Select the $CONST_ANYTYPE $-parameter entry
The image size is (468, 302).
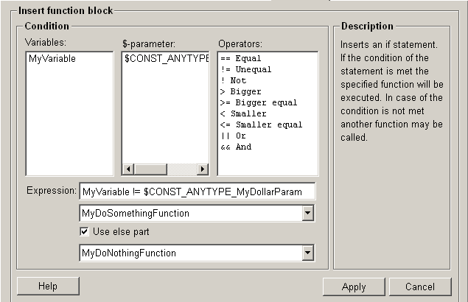(x=166, y=58)
